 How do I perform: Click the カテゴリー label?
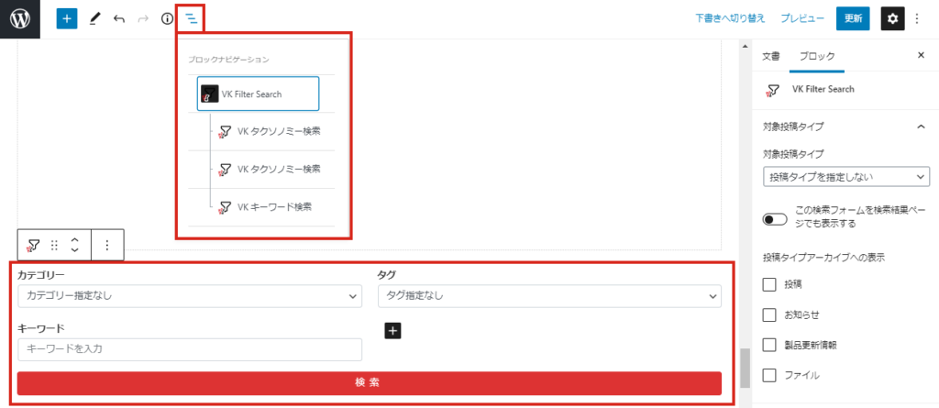coord(41,274)
